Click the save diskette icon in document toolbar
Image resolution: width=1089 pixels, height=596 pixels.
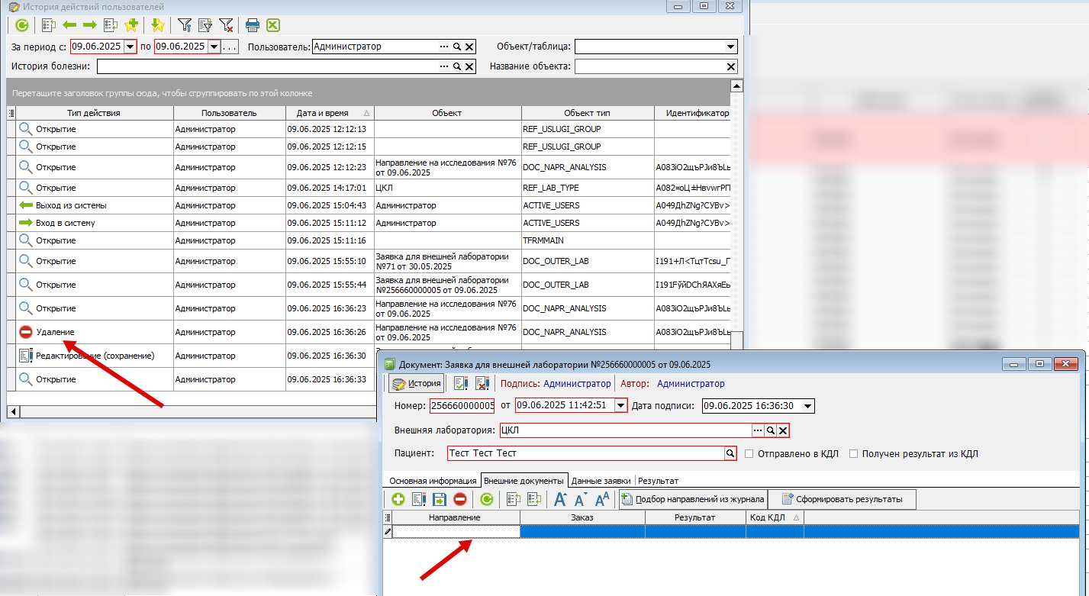tap(440, 499)
